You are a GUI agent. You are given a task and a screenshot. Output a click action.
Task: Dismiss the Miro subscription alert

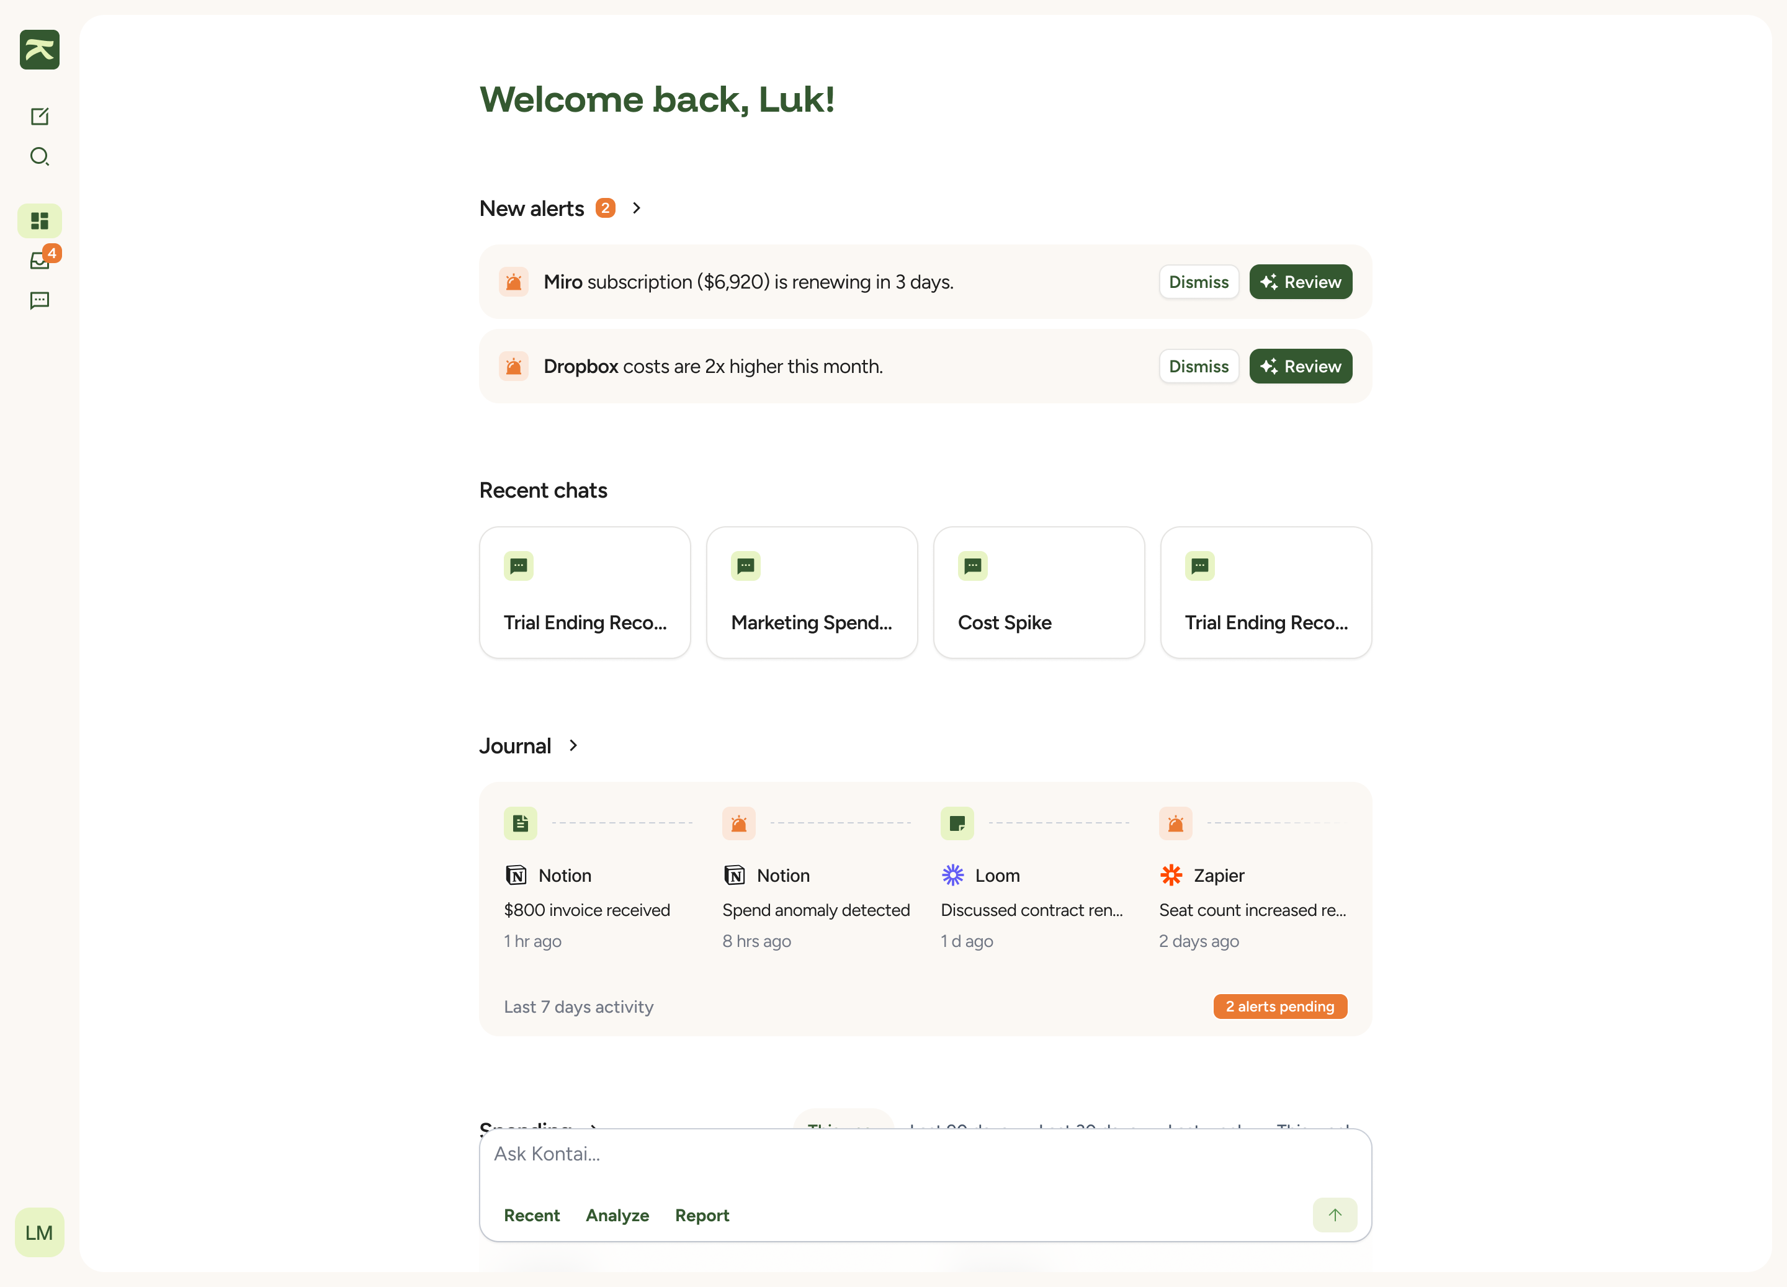point(1198,282)
